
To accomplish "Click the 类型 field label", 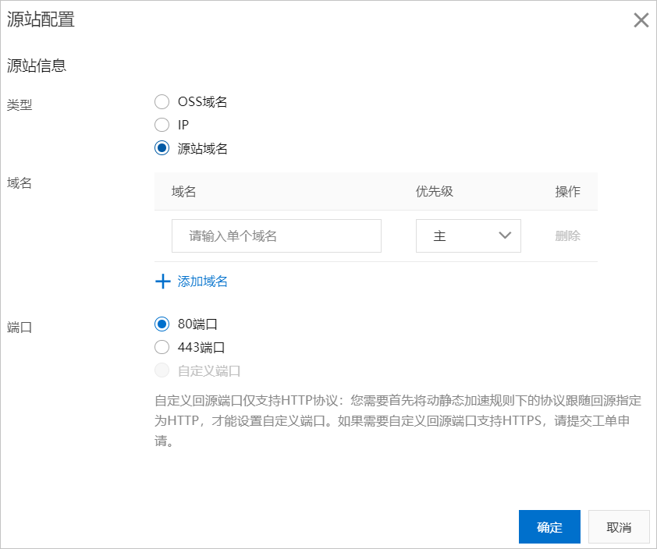I will (20, 104).
